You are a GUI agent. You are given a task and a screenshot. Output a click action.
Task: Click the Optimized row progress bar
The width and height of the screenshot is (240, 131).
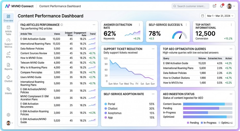pos(208,117)
